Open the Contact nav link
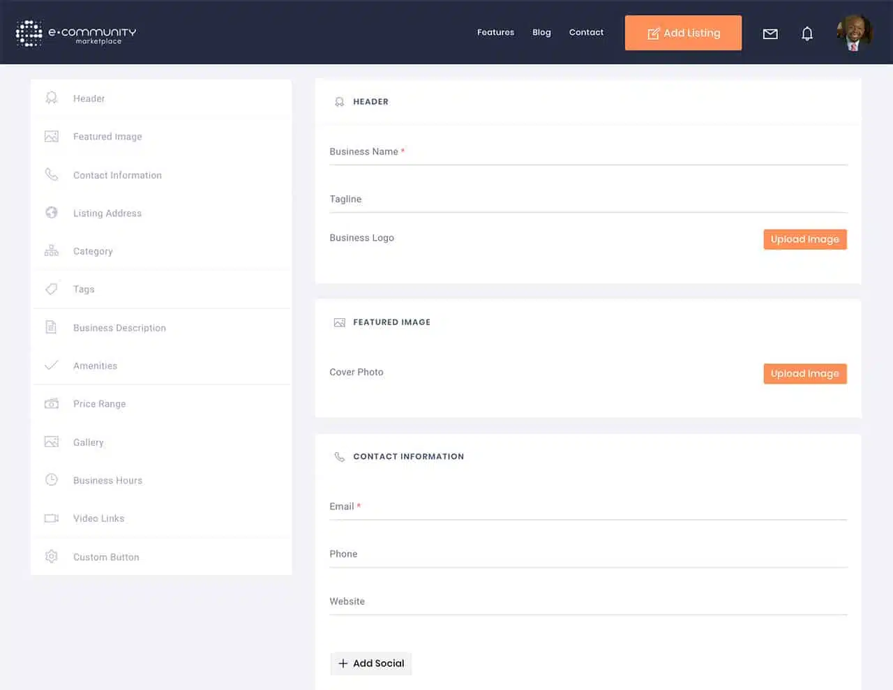893x690 pixels. point(586,32)
